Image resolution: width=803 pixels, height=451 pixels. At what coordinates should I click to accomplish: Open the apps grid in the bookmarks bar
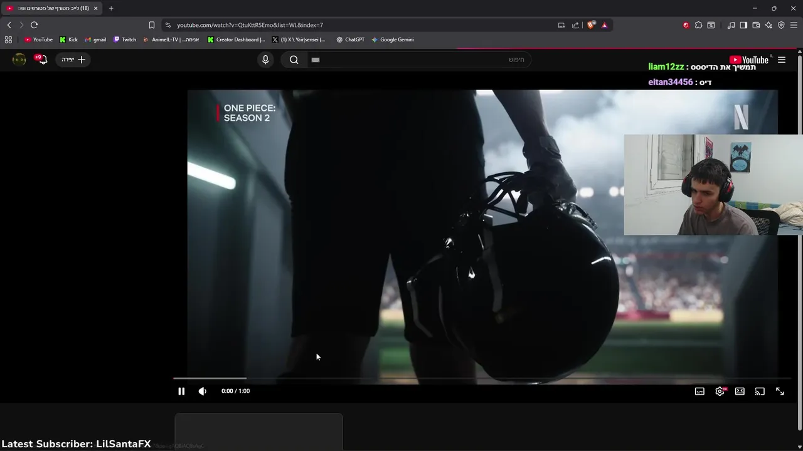pos(8,39)
